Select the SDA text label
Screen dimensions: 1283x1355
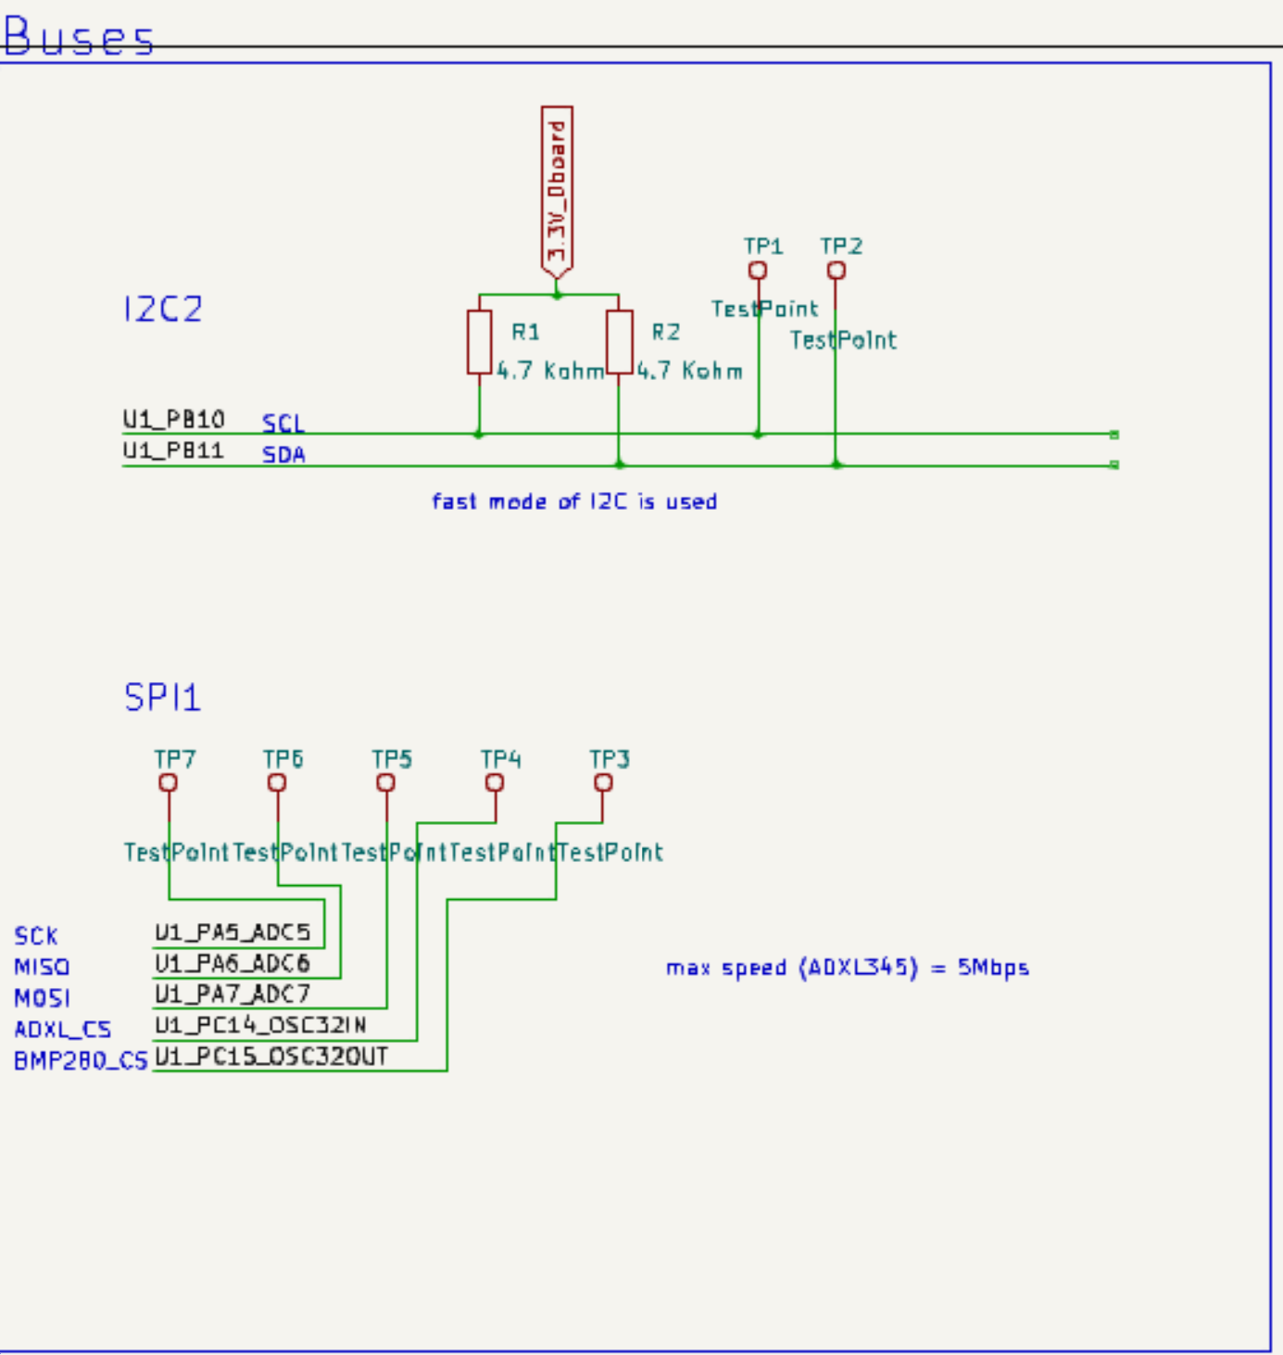(x=283, y=454)
